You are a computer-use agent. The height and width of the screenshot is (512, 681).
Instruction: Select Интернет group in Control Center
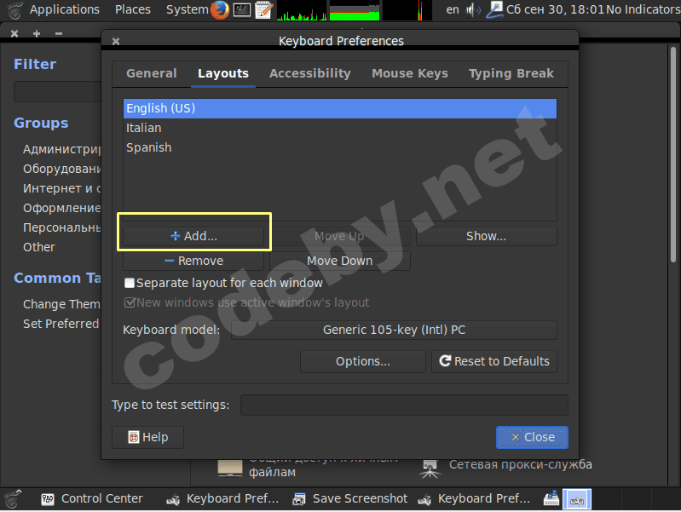click(61, 188)
